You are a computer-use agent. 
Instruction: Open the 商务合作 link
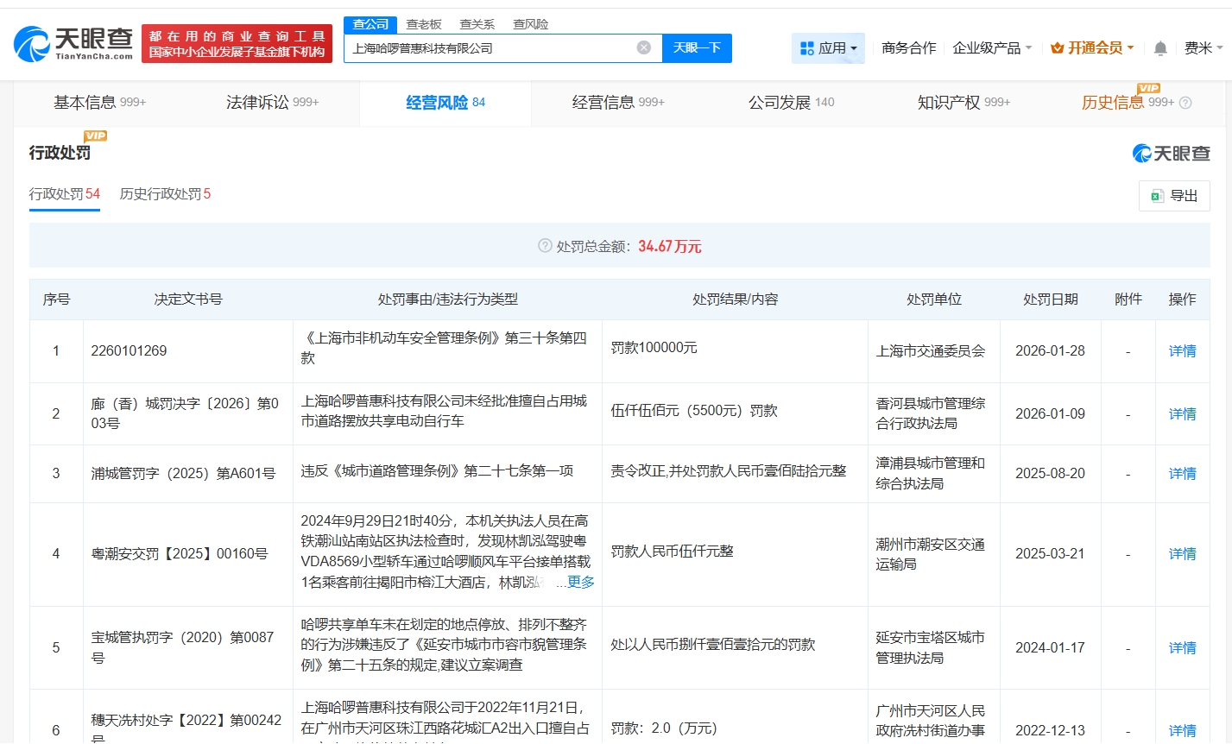click(x=908, y=48)
